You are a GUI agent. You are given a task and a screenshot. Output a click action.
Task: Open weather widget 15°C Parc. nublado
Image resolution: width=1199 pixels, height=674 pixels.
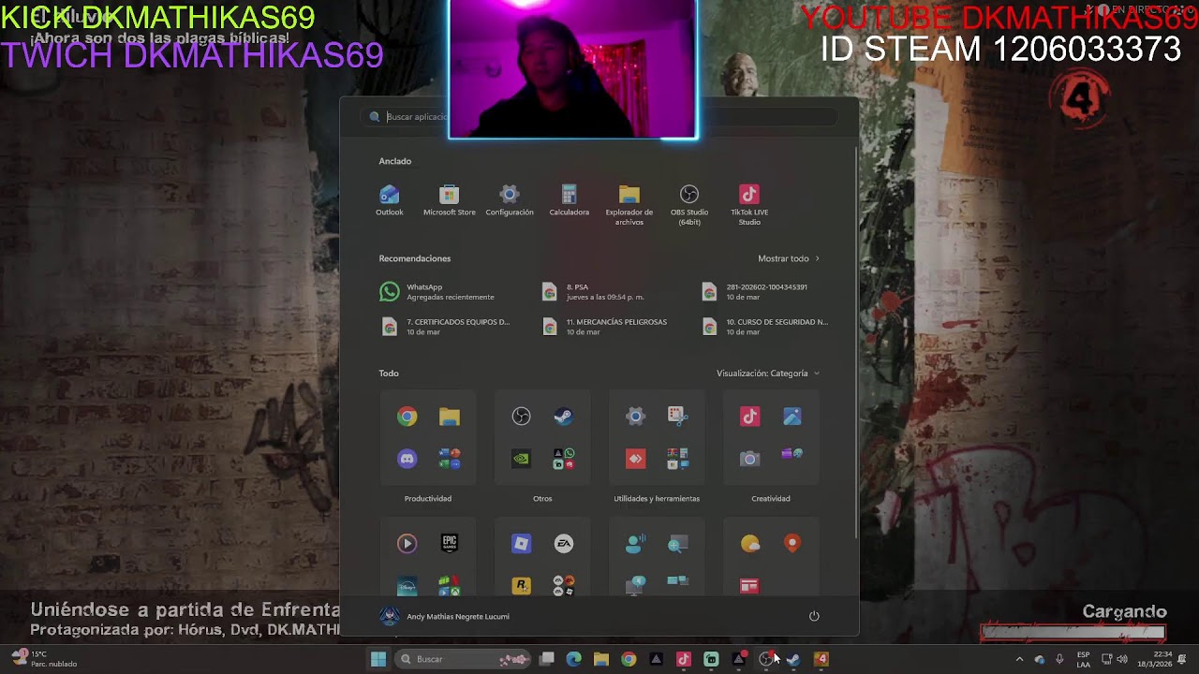44,659
